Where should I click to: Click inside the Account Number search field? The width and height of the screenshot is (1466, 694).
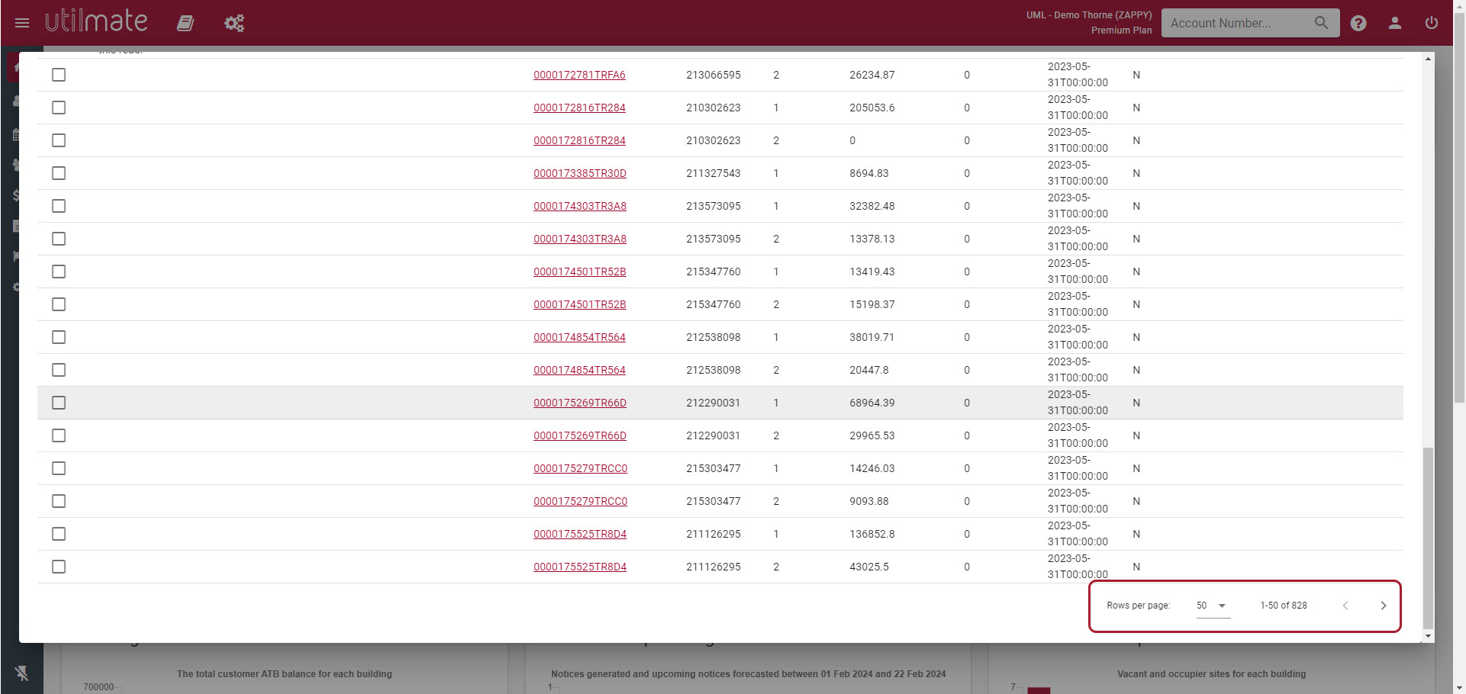pyautogui.click(x=1236, y=23)
